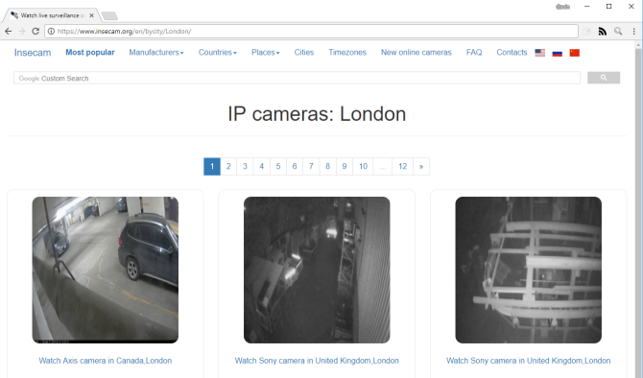
Task: Open the dark alley camera thumbnail
Action: click(317, 270)
